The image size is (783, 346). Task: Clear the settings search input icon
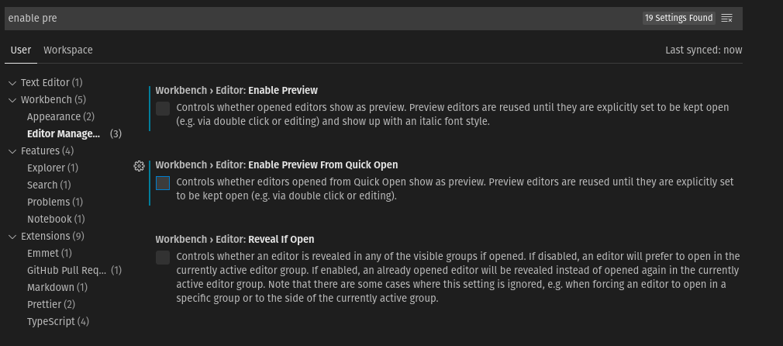pyautogui.click(x=727, y=18)
